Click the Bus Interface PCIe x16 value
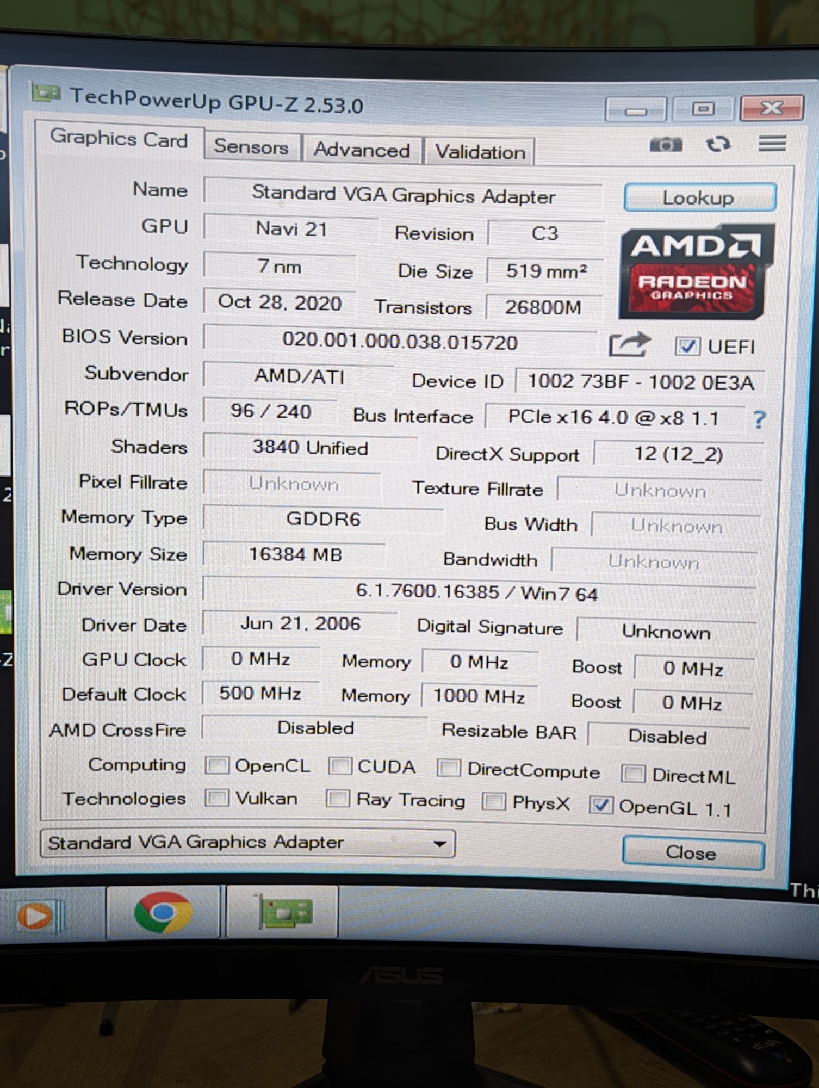 pos(615,417)
